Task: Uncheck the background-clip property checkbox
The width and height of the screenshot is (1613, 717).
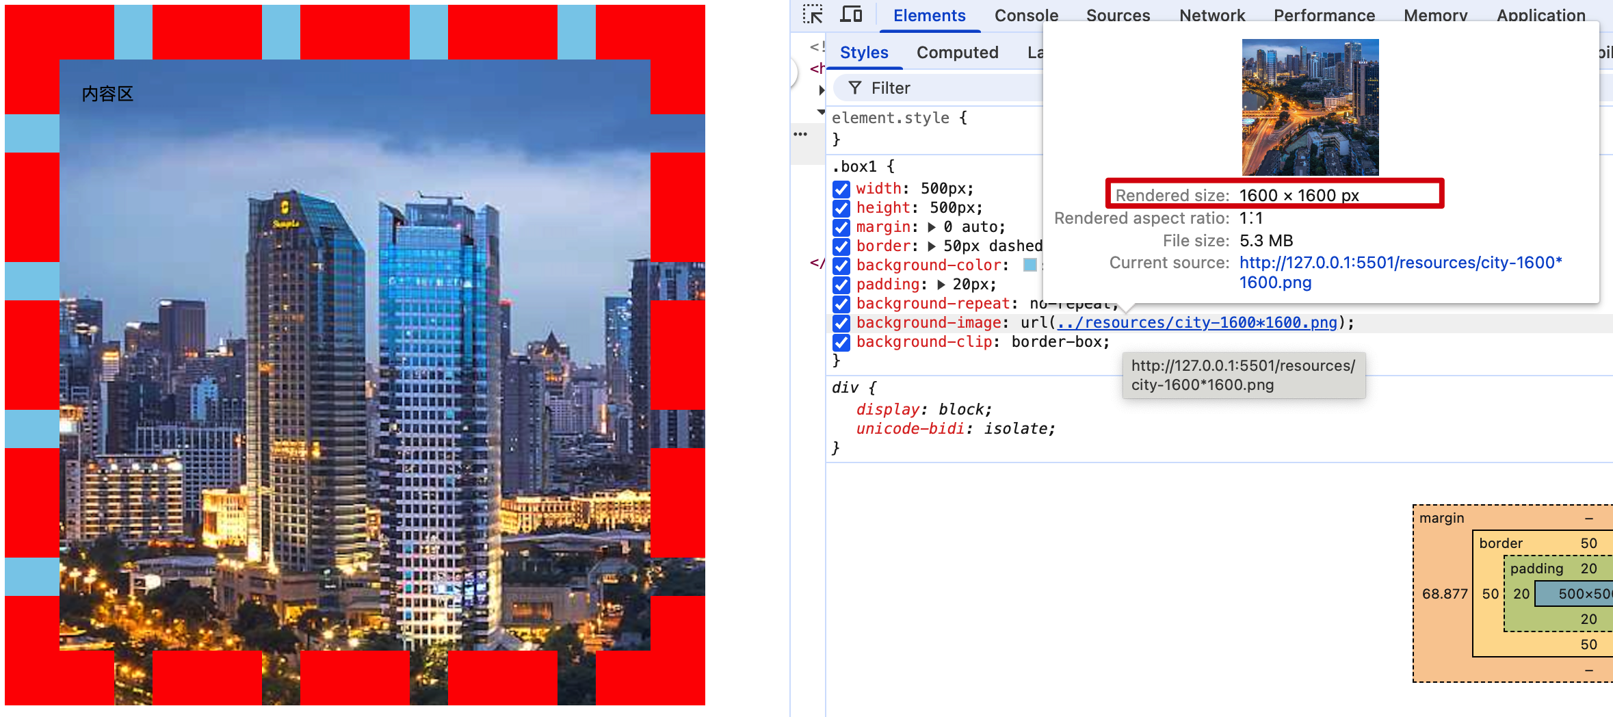Action: tap(841, 342)
